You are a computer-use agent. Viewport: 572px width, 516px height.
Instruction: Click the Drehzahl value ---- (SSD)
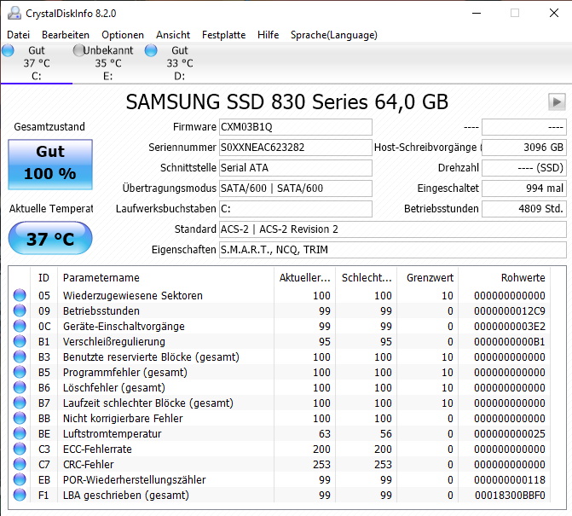524,168
